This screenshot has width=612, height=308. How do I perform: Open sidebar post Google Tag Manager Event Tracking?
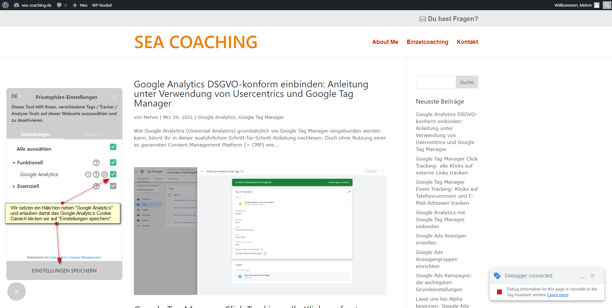(447, 192)
